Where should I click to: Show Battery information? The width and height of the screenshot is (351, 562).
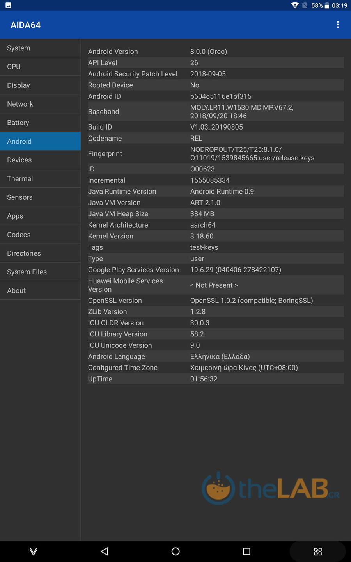(40, 123)
